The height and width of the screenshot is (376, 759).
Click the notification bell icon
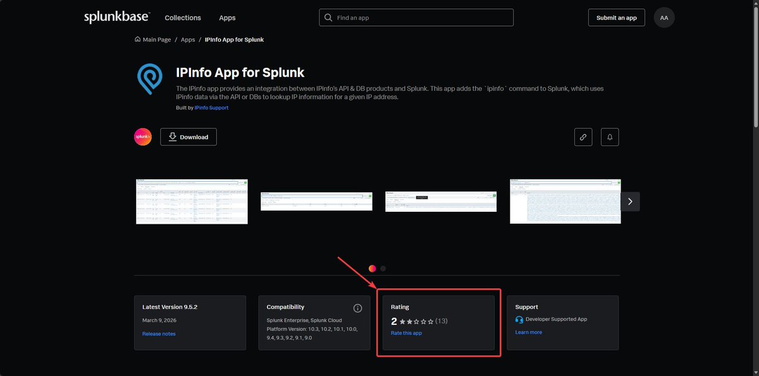610,137
